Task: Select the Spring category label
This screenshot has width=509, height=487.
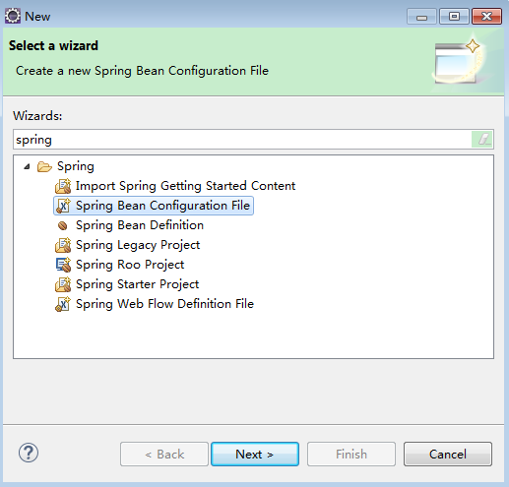Action: click(x=76, y=166)
